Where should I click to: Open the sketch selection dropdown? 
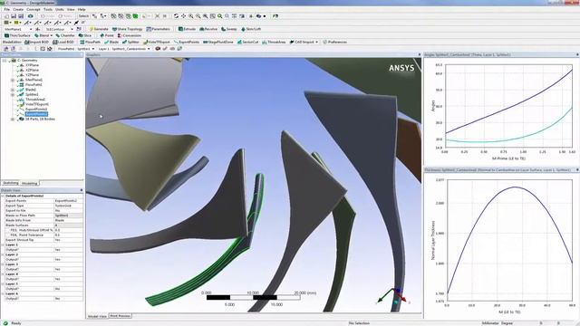tap(72, 29)
